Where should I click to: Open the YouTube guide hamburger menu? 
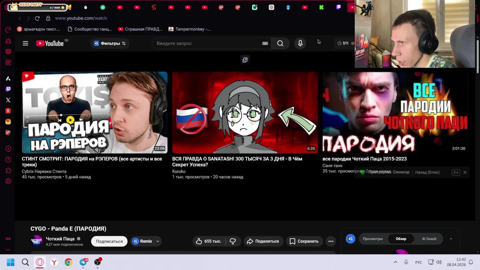25,43
